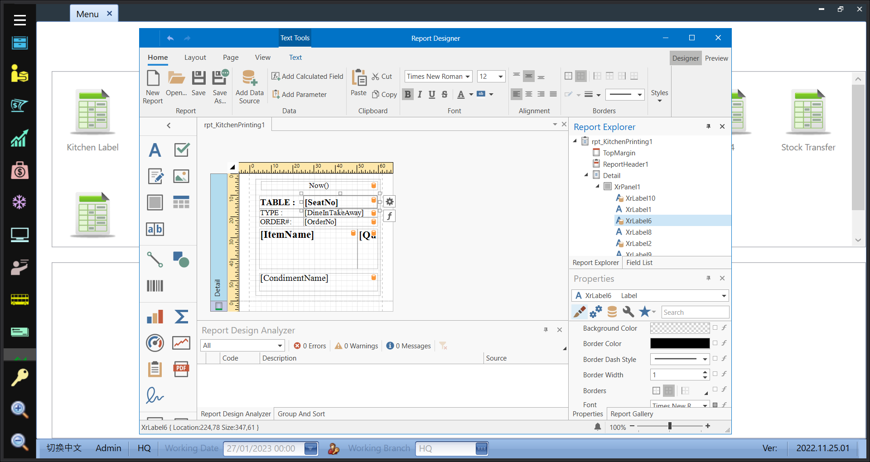
Task: Click the Properties Search field
Action: (x=695, y=312)
